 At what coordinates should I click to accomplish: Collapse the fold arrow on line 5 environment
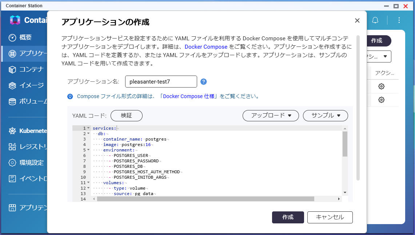88,150
